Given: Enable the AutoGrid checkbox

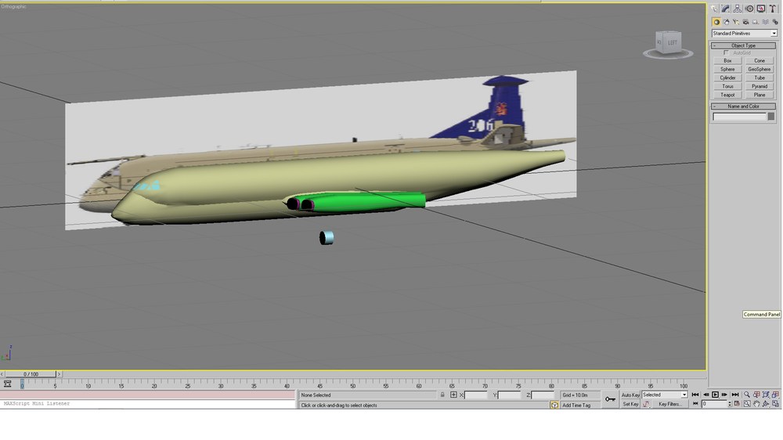Looking at the screenshot, I should pyautogui.click(x=726, y=53).
